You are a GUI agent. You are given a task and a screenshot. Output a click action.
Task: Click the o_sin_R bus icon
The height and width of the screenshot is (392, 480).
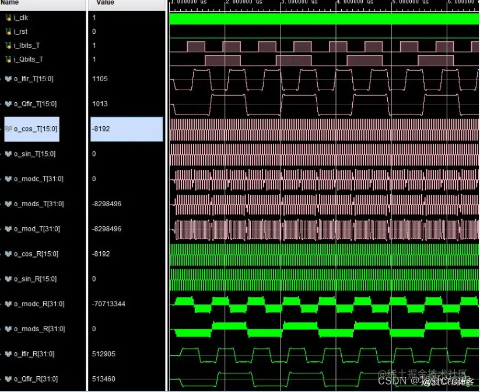[x=8, y=279]
